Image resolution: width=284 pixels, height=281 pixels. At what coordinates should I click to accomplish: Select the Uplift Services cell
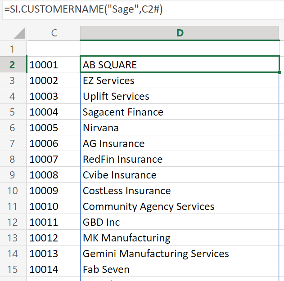(180, 96)
